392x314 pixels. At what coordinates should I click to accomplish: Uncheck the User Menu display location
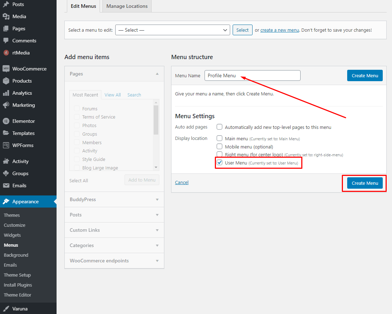tap(219, 163)
